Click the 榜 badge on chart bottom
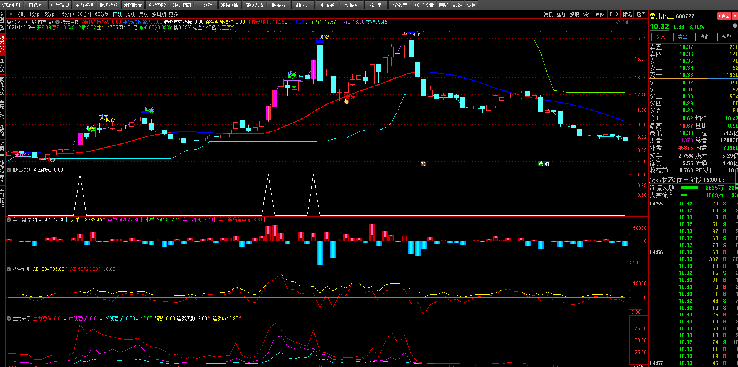 click(423, 164)
